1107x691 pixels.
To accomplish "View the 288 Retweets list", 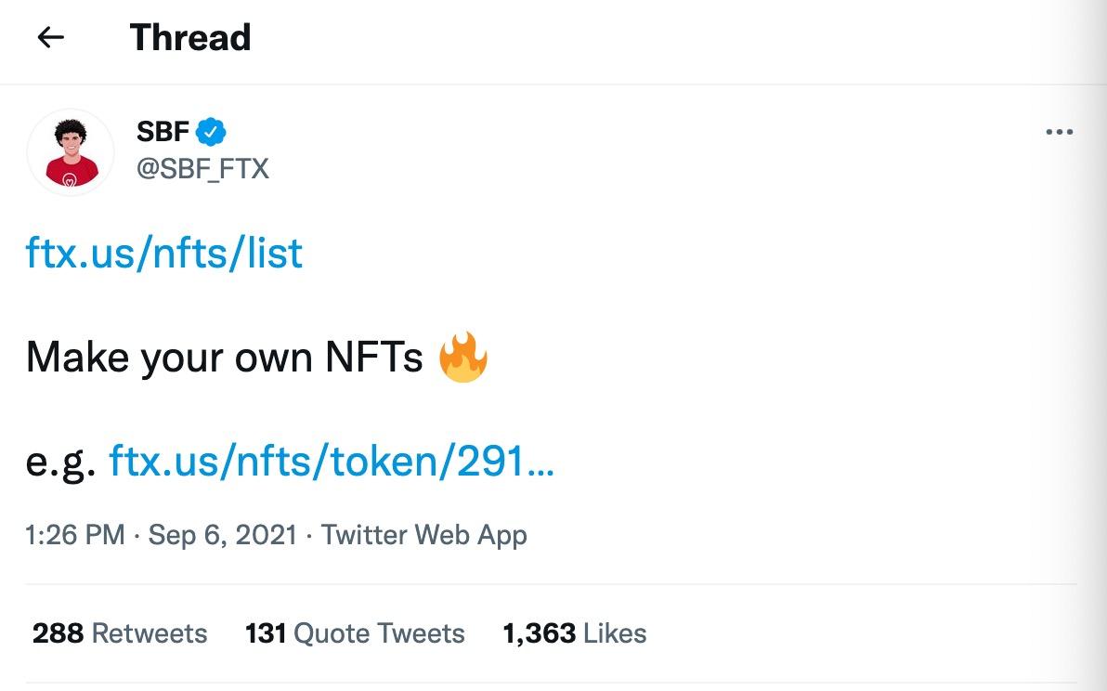I will [120, 632].
